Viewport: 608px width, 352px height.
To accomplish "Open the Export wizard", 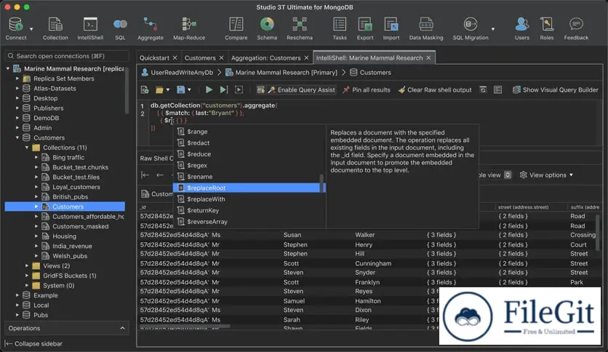I will [x=365, y=28].
